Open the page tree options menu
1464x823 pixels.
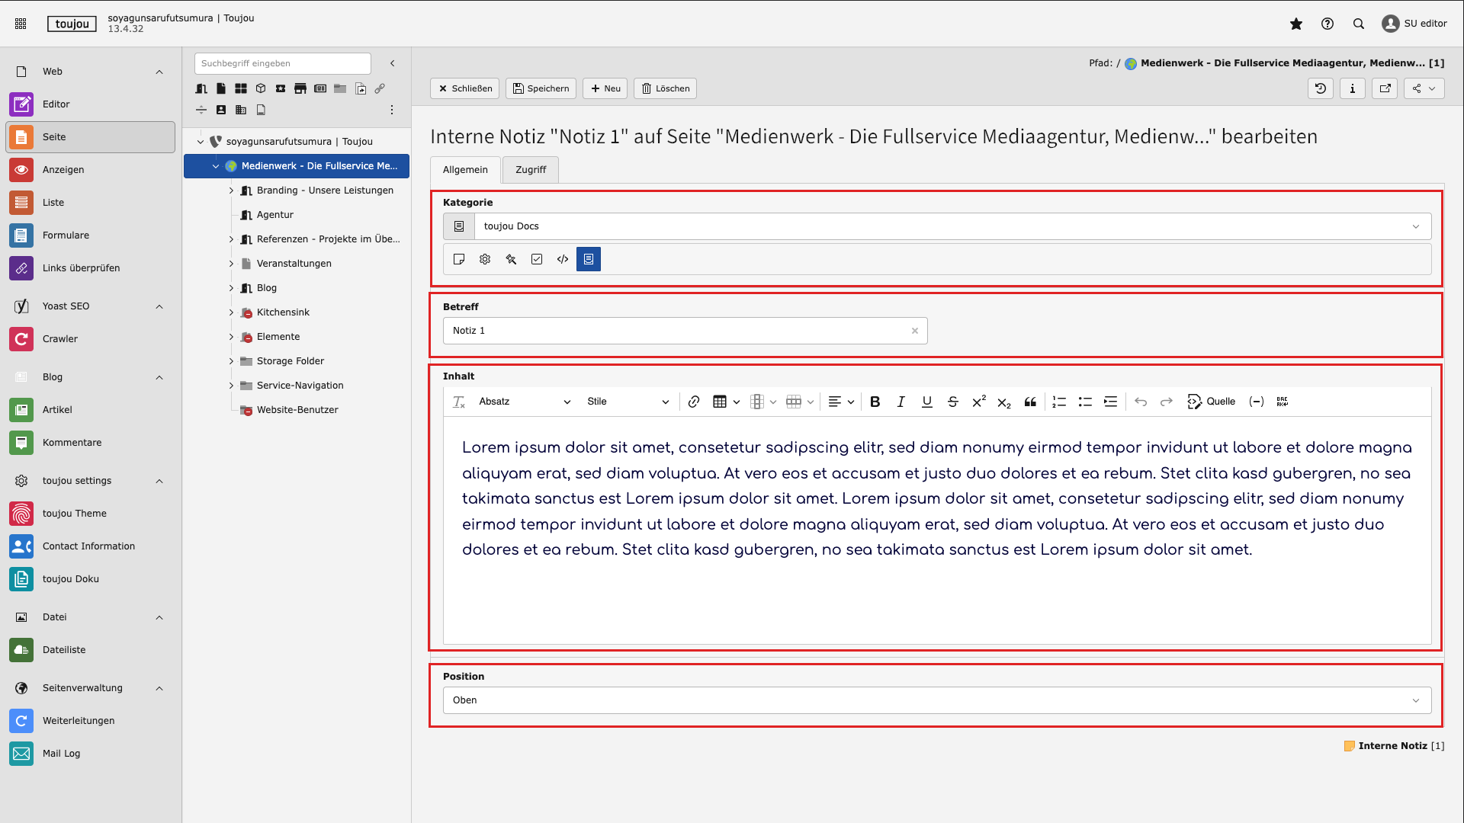coord(392,110)
